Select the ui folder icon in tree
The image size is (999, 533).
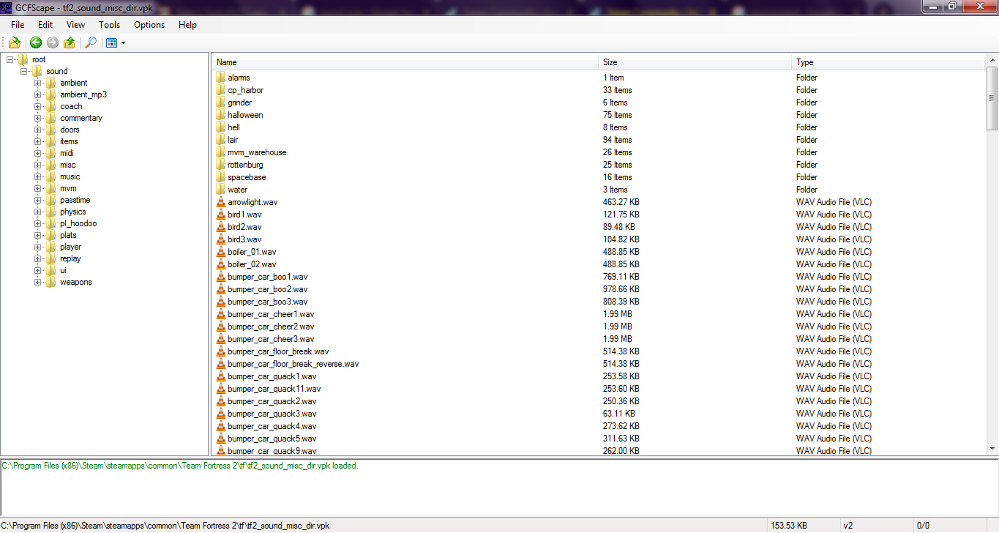pyautogui.click(x=50, y=270)
